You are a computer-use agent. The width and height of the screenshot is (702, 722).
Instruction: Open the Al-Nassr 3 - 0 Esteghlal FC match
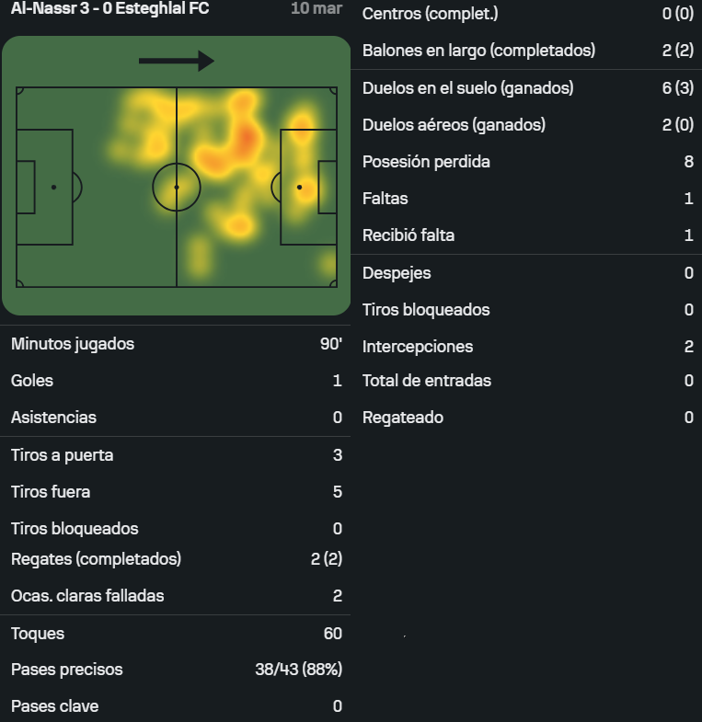(110, 9)
